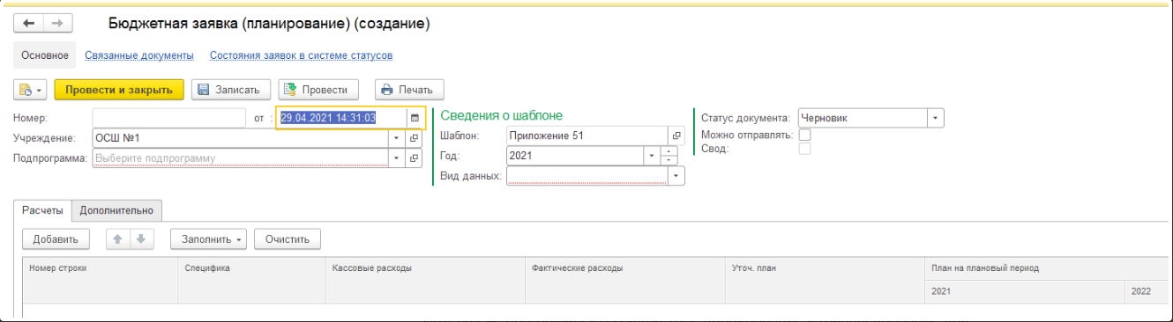Increase the Год value with the stepper
Viewport: 1173px width, 322px height.
point(669,150)
